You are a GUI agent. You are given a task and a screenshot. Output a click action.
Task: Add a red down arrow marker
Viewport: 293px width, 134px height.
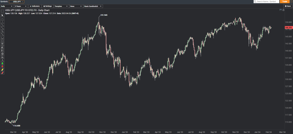pyautogui.click(x=3, y=66)
